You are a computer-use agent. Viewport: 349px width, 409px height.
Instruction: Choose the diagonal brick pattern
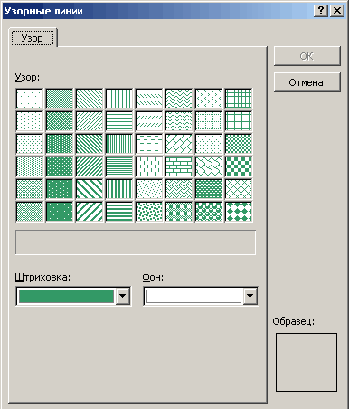coord(179,144)
